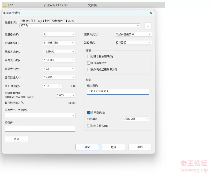Open the memory usage 80% dropdown

click(x=66, y=95)
